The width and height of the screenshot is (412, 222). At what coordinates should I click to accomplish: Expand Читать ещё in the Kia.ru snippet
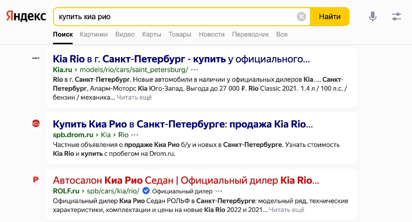tap(134, 97)
